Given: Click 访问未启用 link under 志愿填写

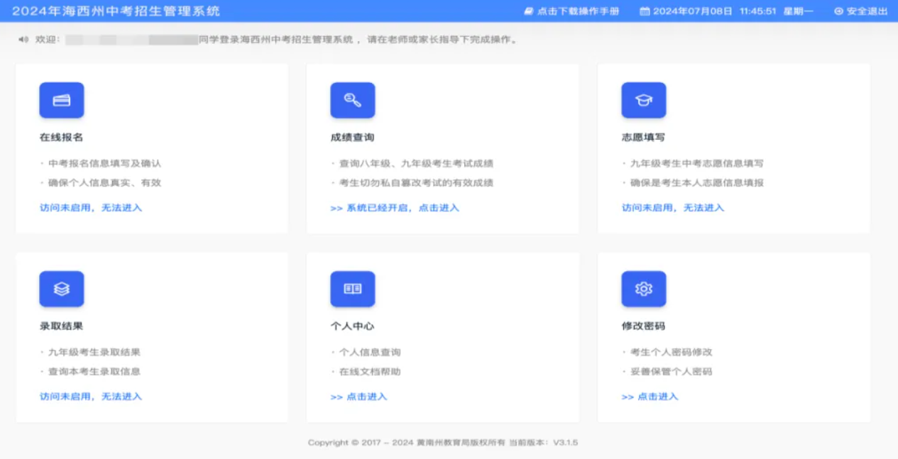Looking at the screenshot, I should [x=673, y=208].
